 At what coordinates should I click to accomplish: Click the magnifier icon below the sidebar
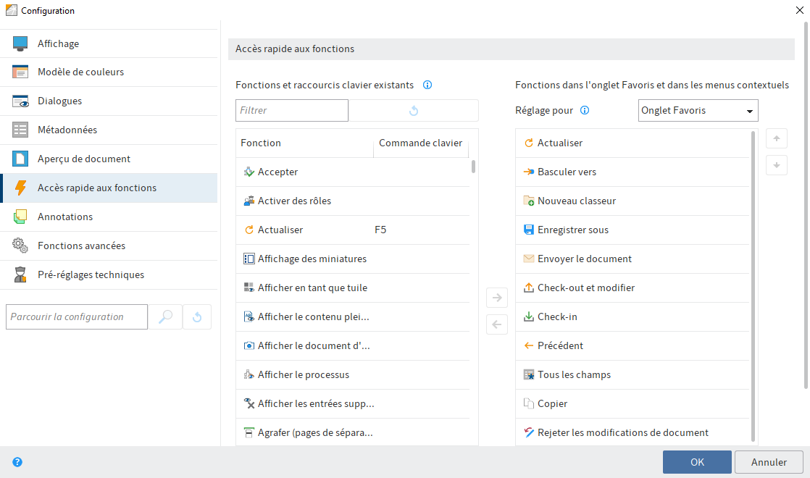pos(166,316)
